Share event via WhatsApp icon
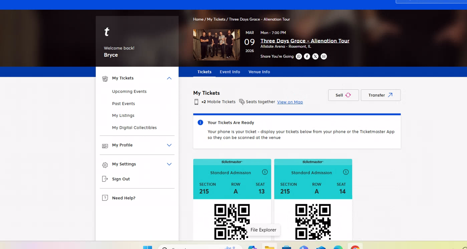Screen dimensions: 467x249 pyautogui.click(x=299, y=56)
